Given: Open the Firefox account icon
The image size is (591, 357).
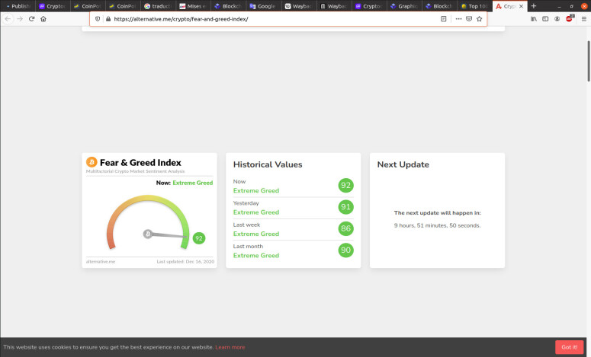Looking at the screenshot, I should click(557, 19).
